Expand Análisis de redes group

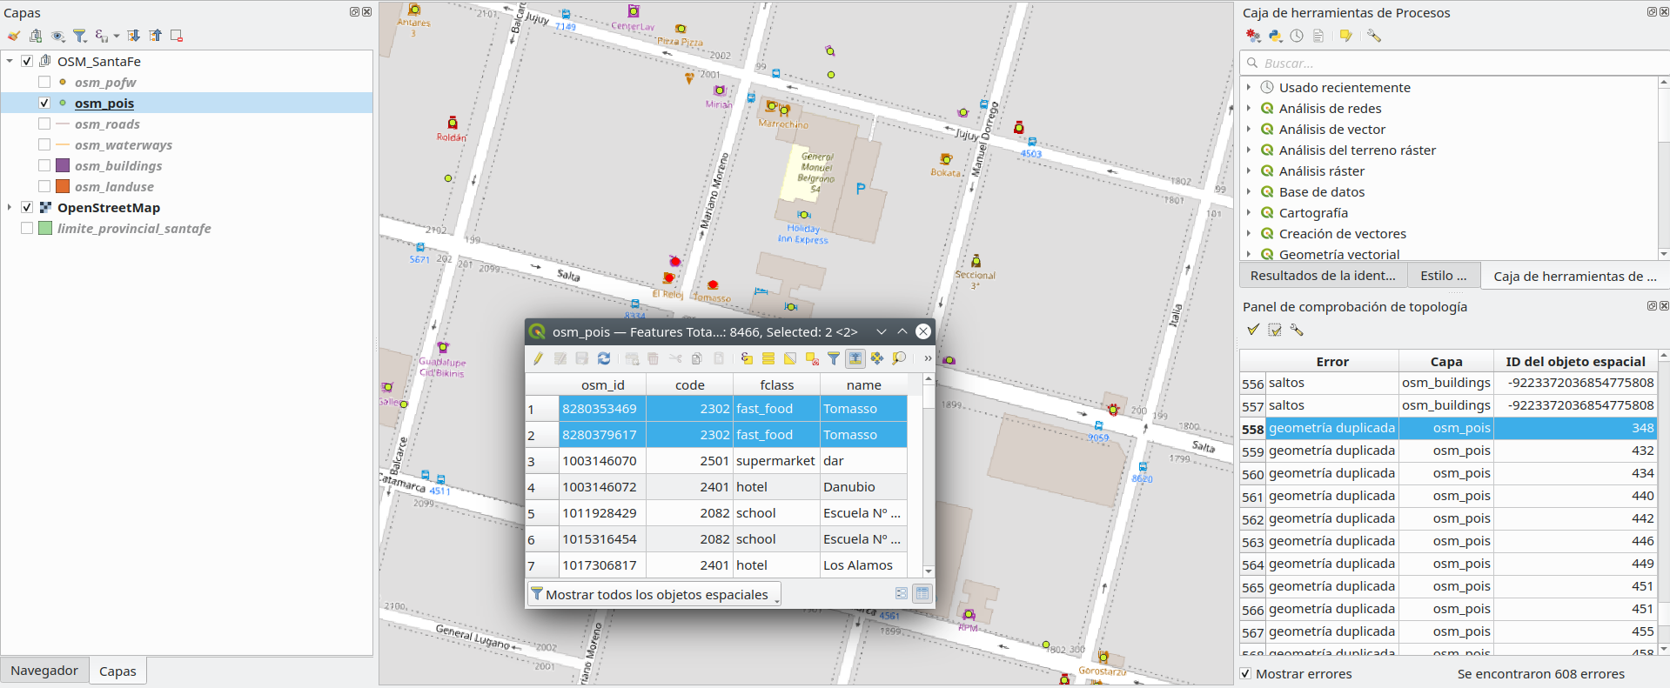pos(1249,108)
